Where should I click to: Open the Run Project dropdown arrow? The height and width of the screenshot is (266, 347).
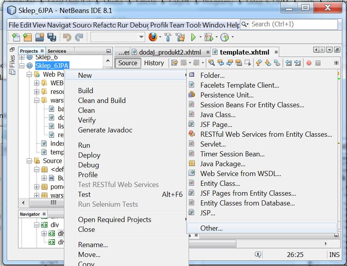pyautogui.click(x=200, y=37)
